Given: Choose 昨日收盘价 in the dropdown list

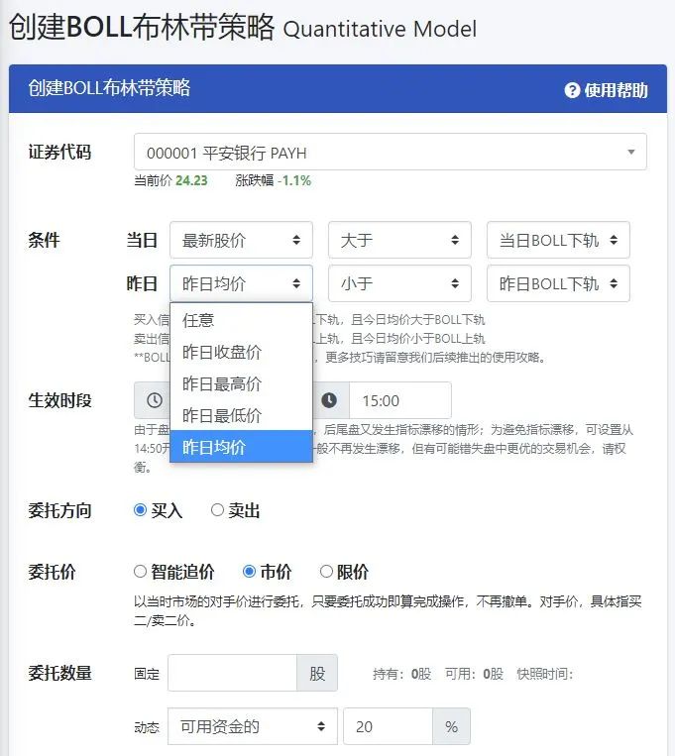Looking at the screenshot, I should (x=241, y=352).
